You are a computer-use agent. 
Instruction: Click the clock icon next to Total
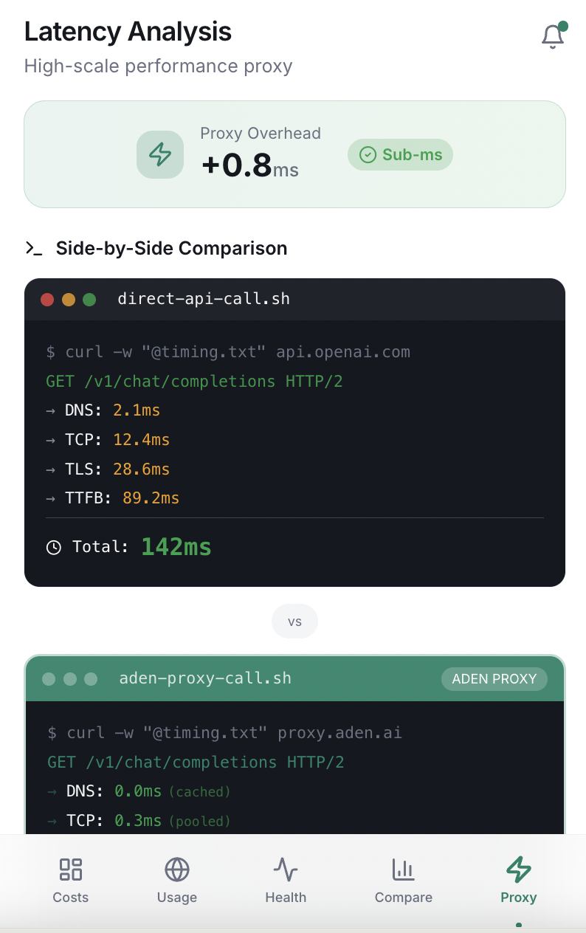[x=54, y=548]
